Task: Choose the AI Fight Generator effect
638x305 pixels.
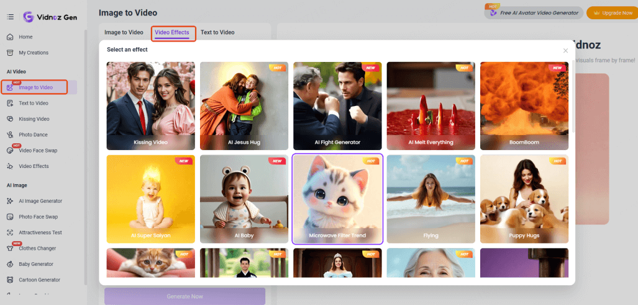Action: point(337,106)
